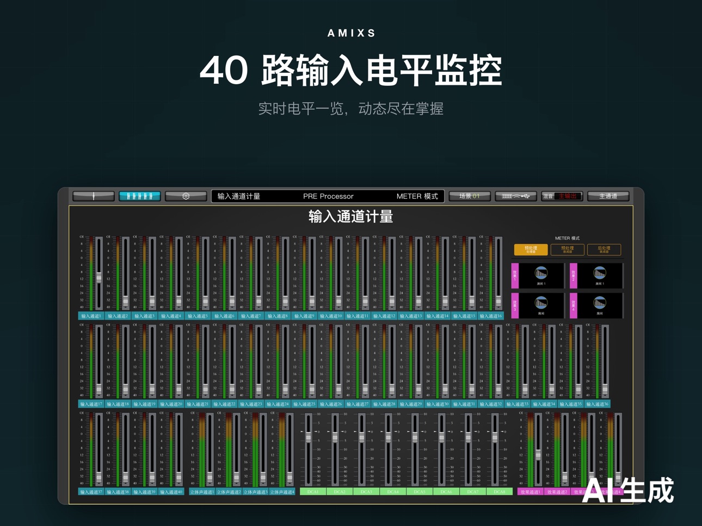Viewport: 702px width, 526px height.
Task: Click the 输入通道20 fader handle
Action: coord(179,389)
